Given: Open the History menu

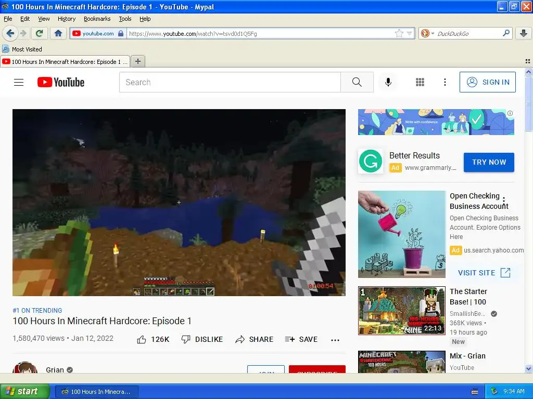Looking at the screenshot, I should 67,19.
